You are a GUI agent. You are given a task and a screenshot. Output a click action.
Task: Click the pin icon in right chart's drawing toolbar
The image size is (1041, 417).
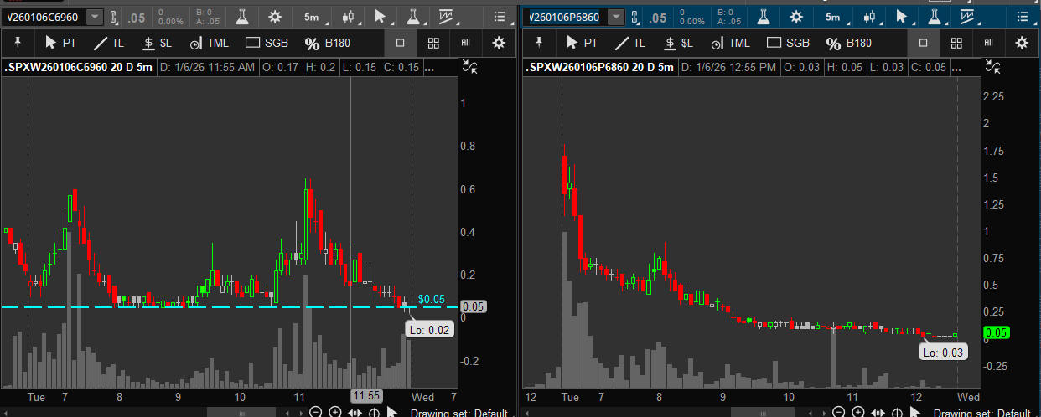click(x=538, y=43)
